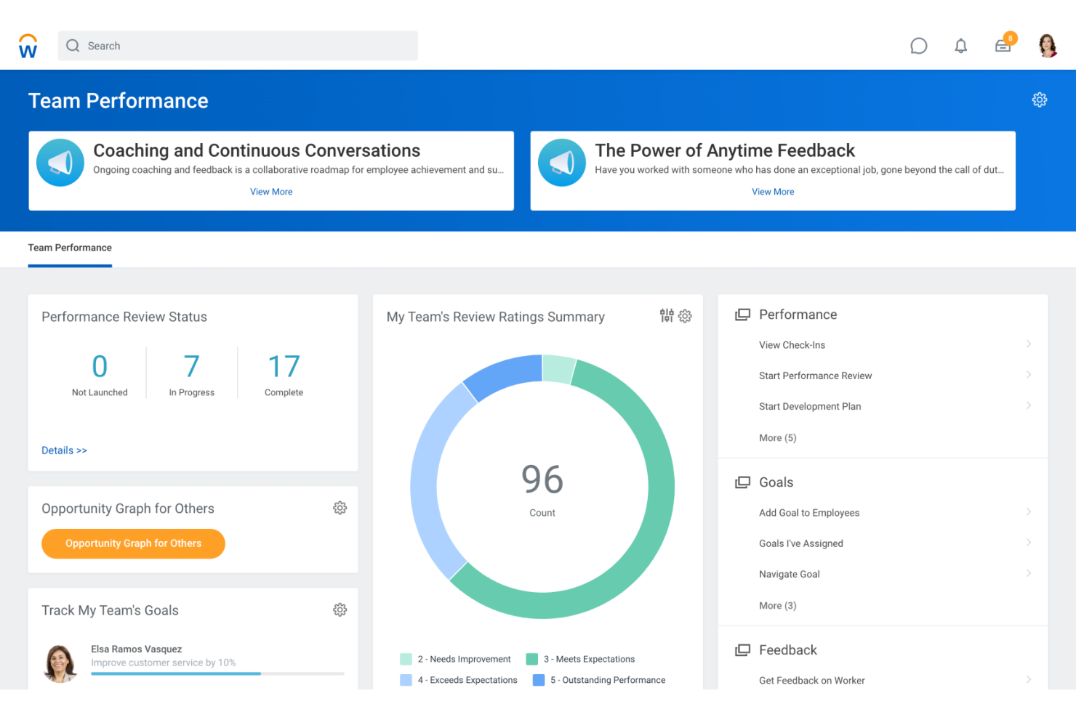Open the inbox tray icon
The image size is (1076, 717).
click(1003, 46)
